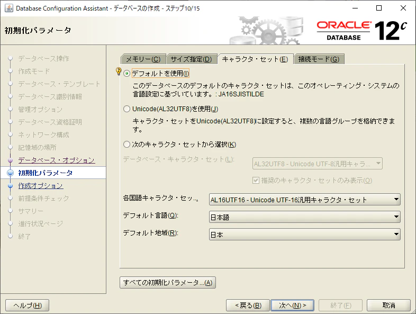Click the 管理オプション step label
Viewport: 416px width, 314px height.
click(40, 110)
